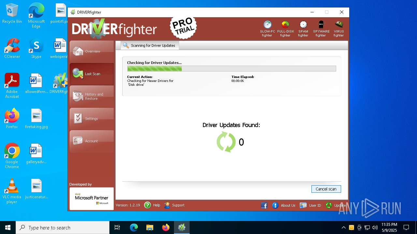Image resolution: width=417 pixels, height=234 pixels.
Task: Open Recycle Bin on the desktop
Action: click(12, 14)
